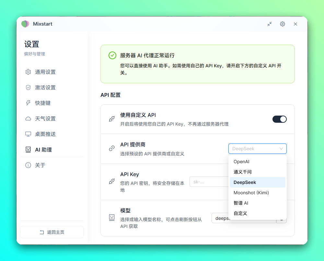Click the lightning icon beside 快捷键
Viewport: 324px width, 261px height.
29,103
